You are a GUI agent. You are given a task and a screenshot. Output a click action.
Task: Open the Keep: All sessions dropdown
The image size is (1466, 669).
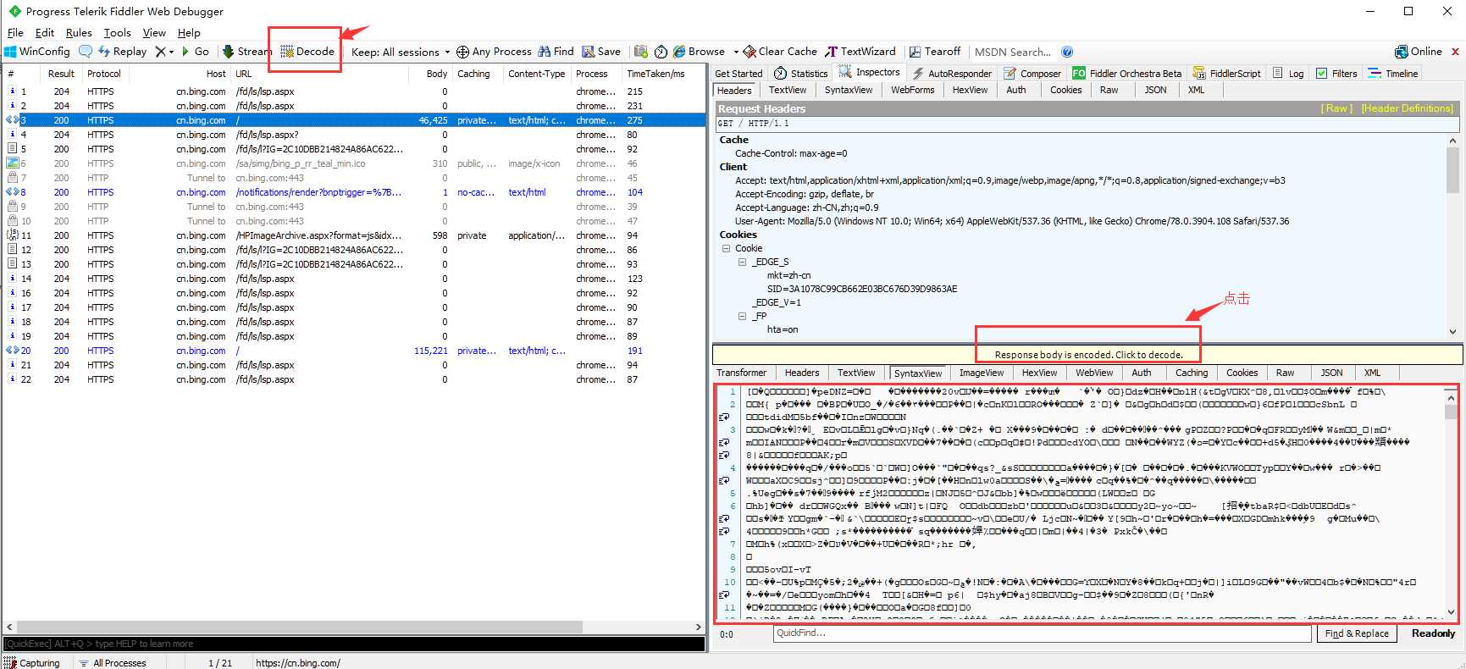coord(401,52)
